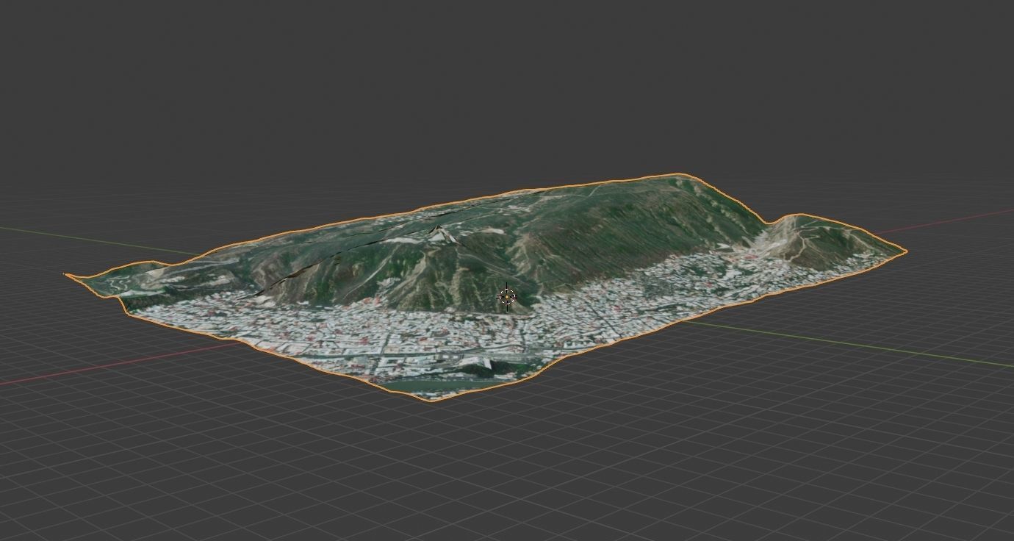
Task: Click the 3D cursor crosshair on the terrain
Action: click(x=506, y=297)
